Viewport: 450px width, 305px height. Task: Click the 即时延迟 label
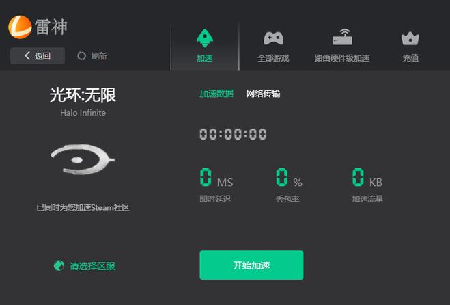pos(215,199)
